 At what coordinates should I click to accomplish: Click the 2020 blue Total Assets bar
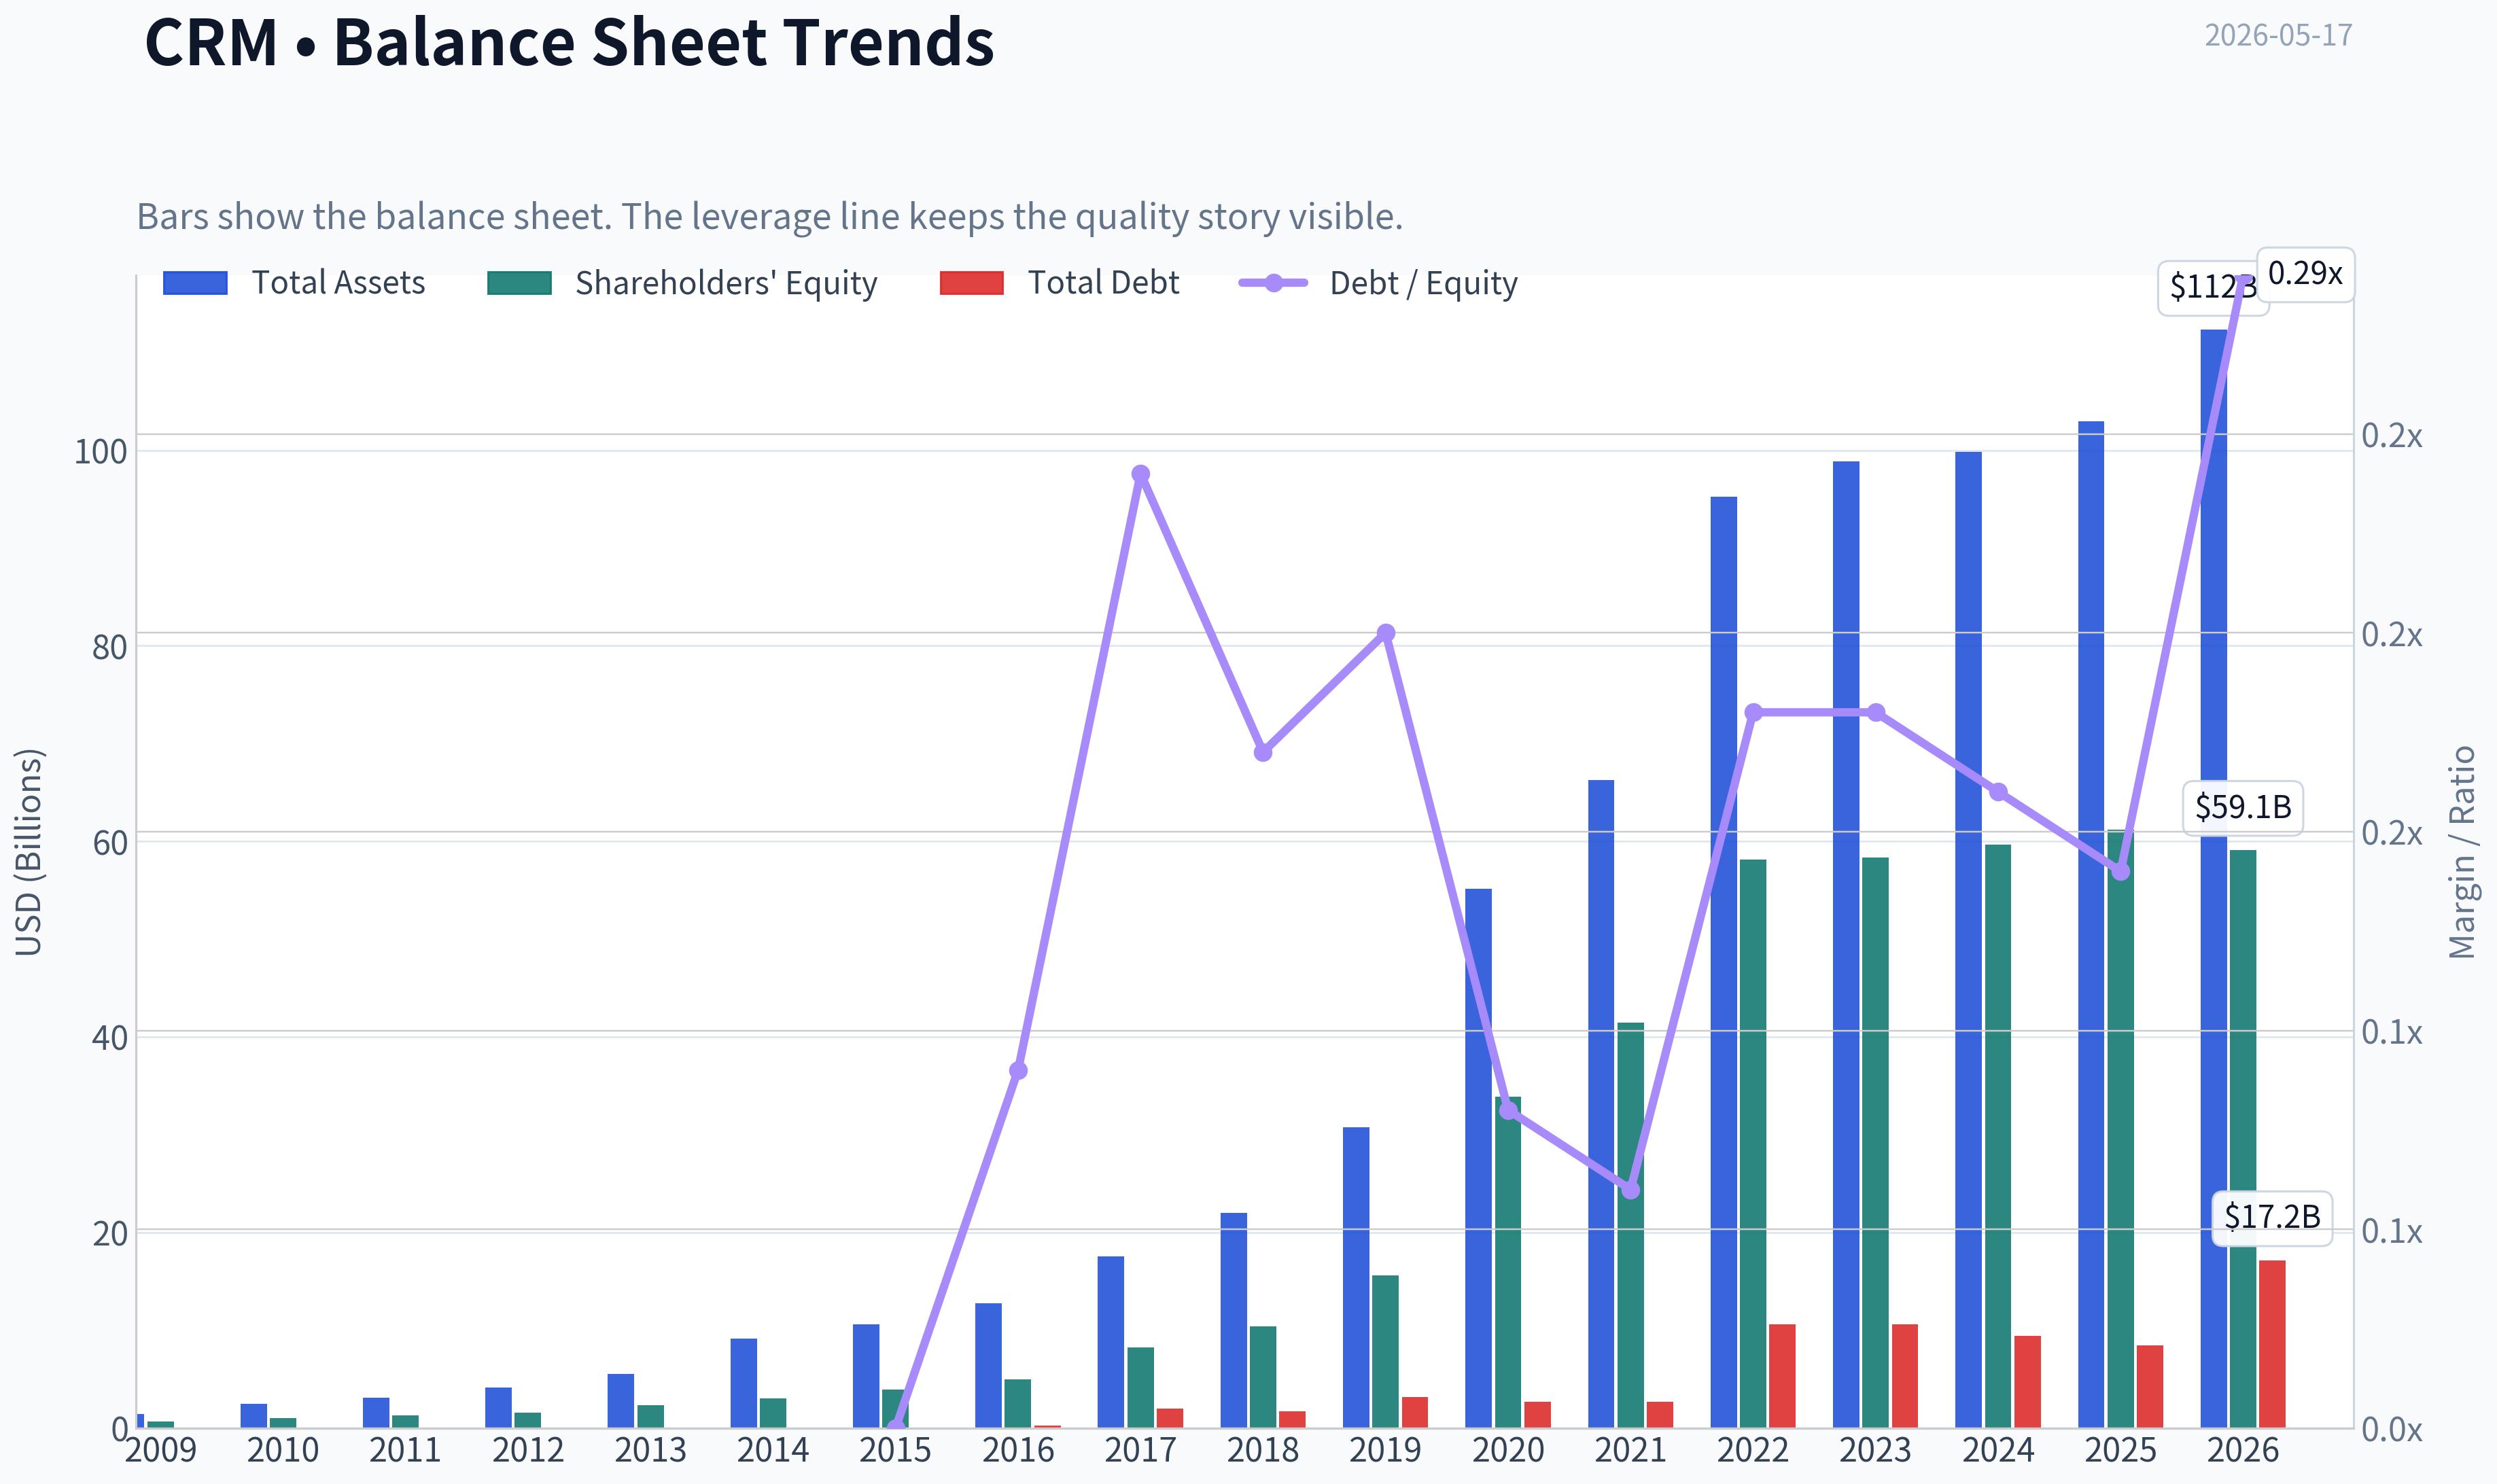tap(1479, 1158)
